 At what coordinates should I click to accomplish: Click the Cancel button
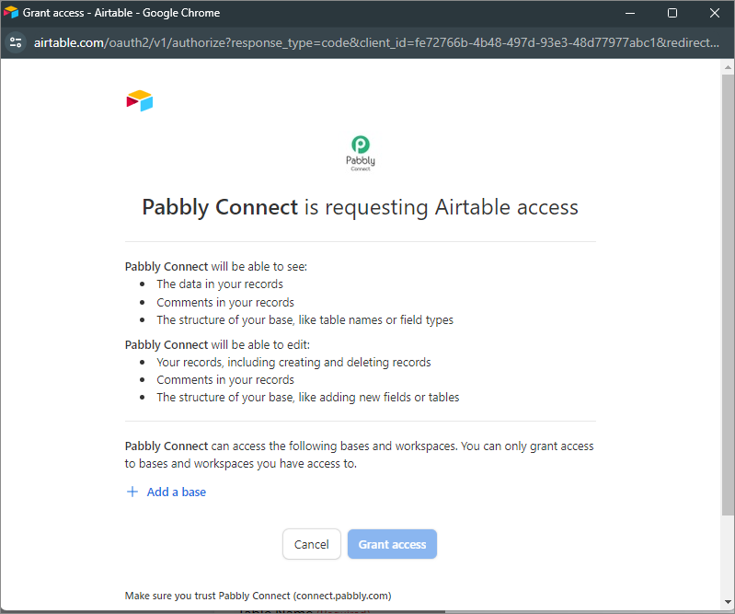tap(311, 544)
